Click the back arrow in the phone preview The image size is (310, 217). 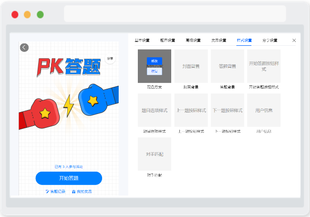coord(24,48)
